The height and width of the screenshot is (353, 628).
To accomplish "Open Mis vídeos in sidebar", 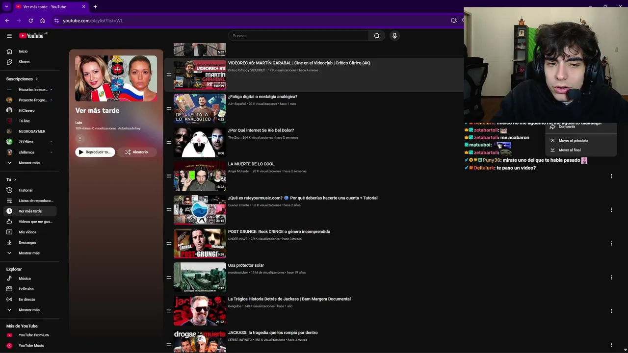I will (x=30, y=232).
